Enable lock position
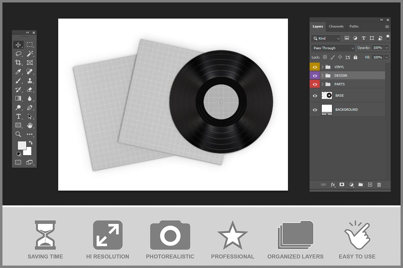This screenshot has height=268, width=403. tap(340, 57)
